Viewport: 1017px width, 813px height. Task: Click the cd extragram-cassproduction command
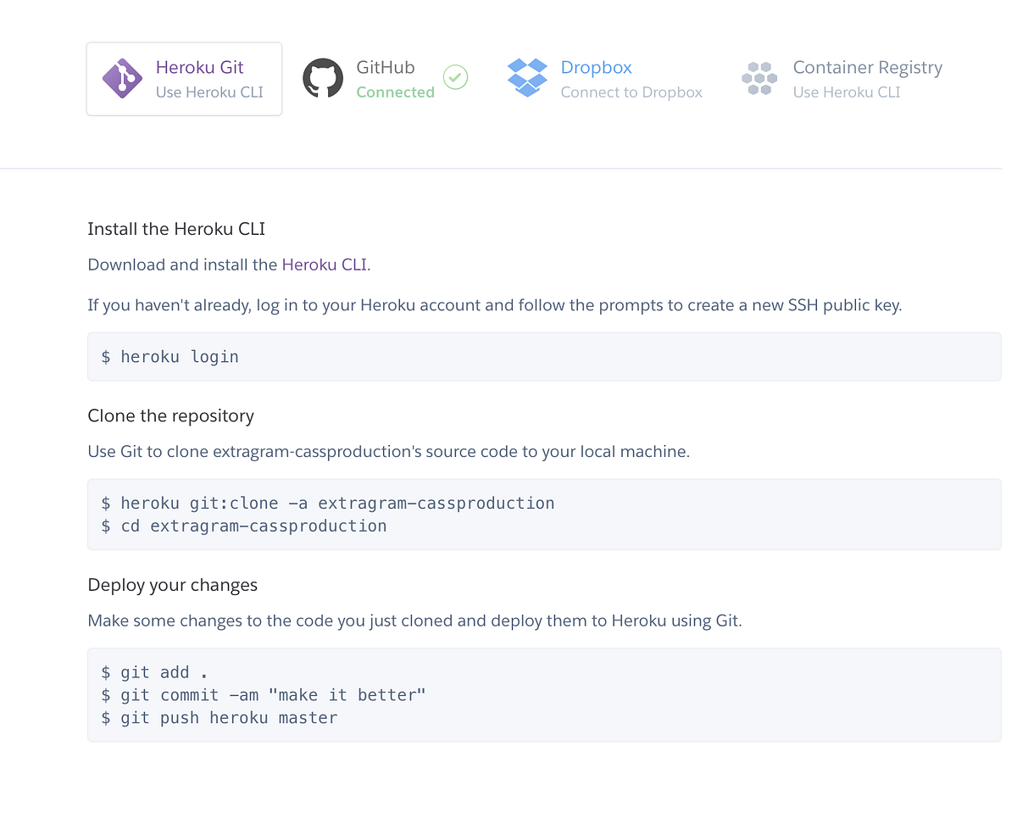point(244,526)
